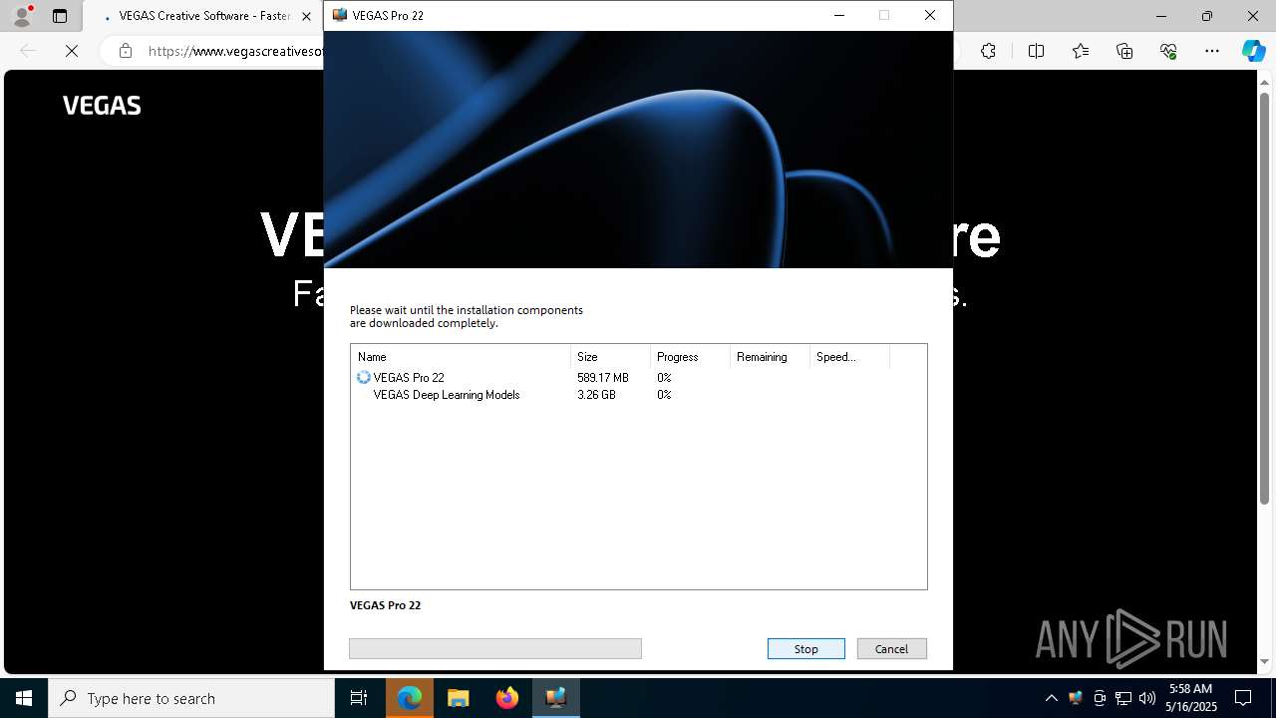
Task: Minimize the VEGAS Pro 22 installer window
Action: [838, 15]
